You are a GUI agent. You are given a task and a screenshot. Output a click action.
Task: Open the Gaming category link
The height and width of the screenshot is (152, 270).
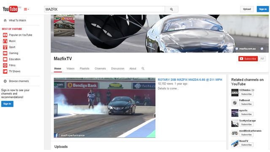click(x=13, y=53)
